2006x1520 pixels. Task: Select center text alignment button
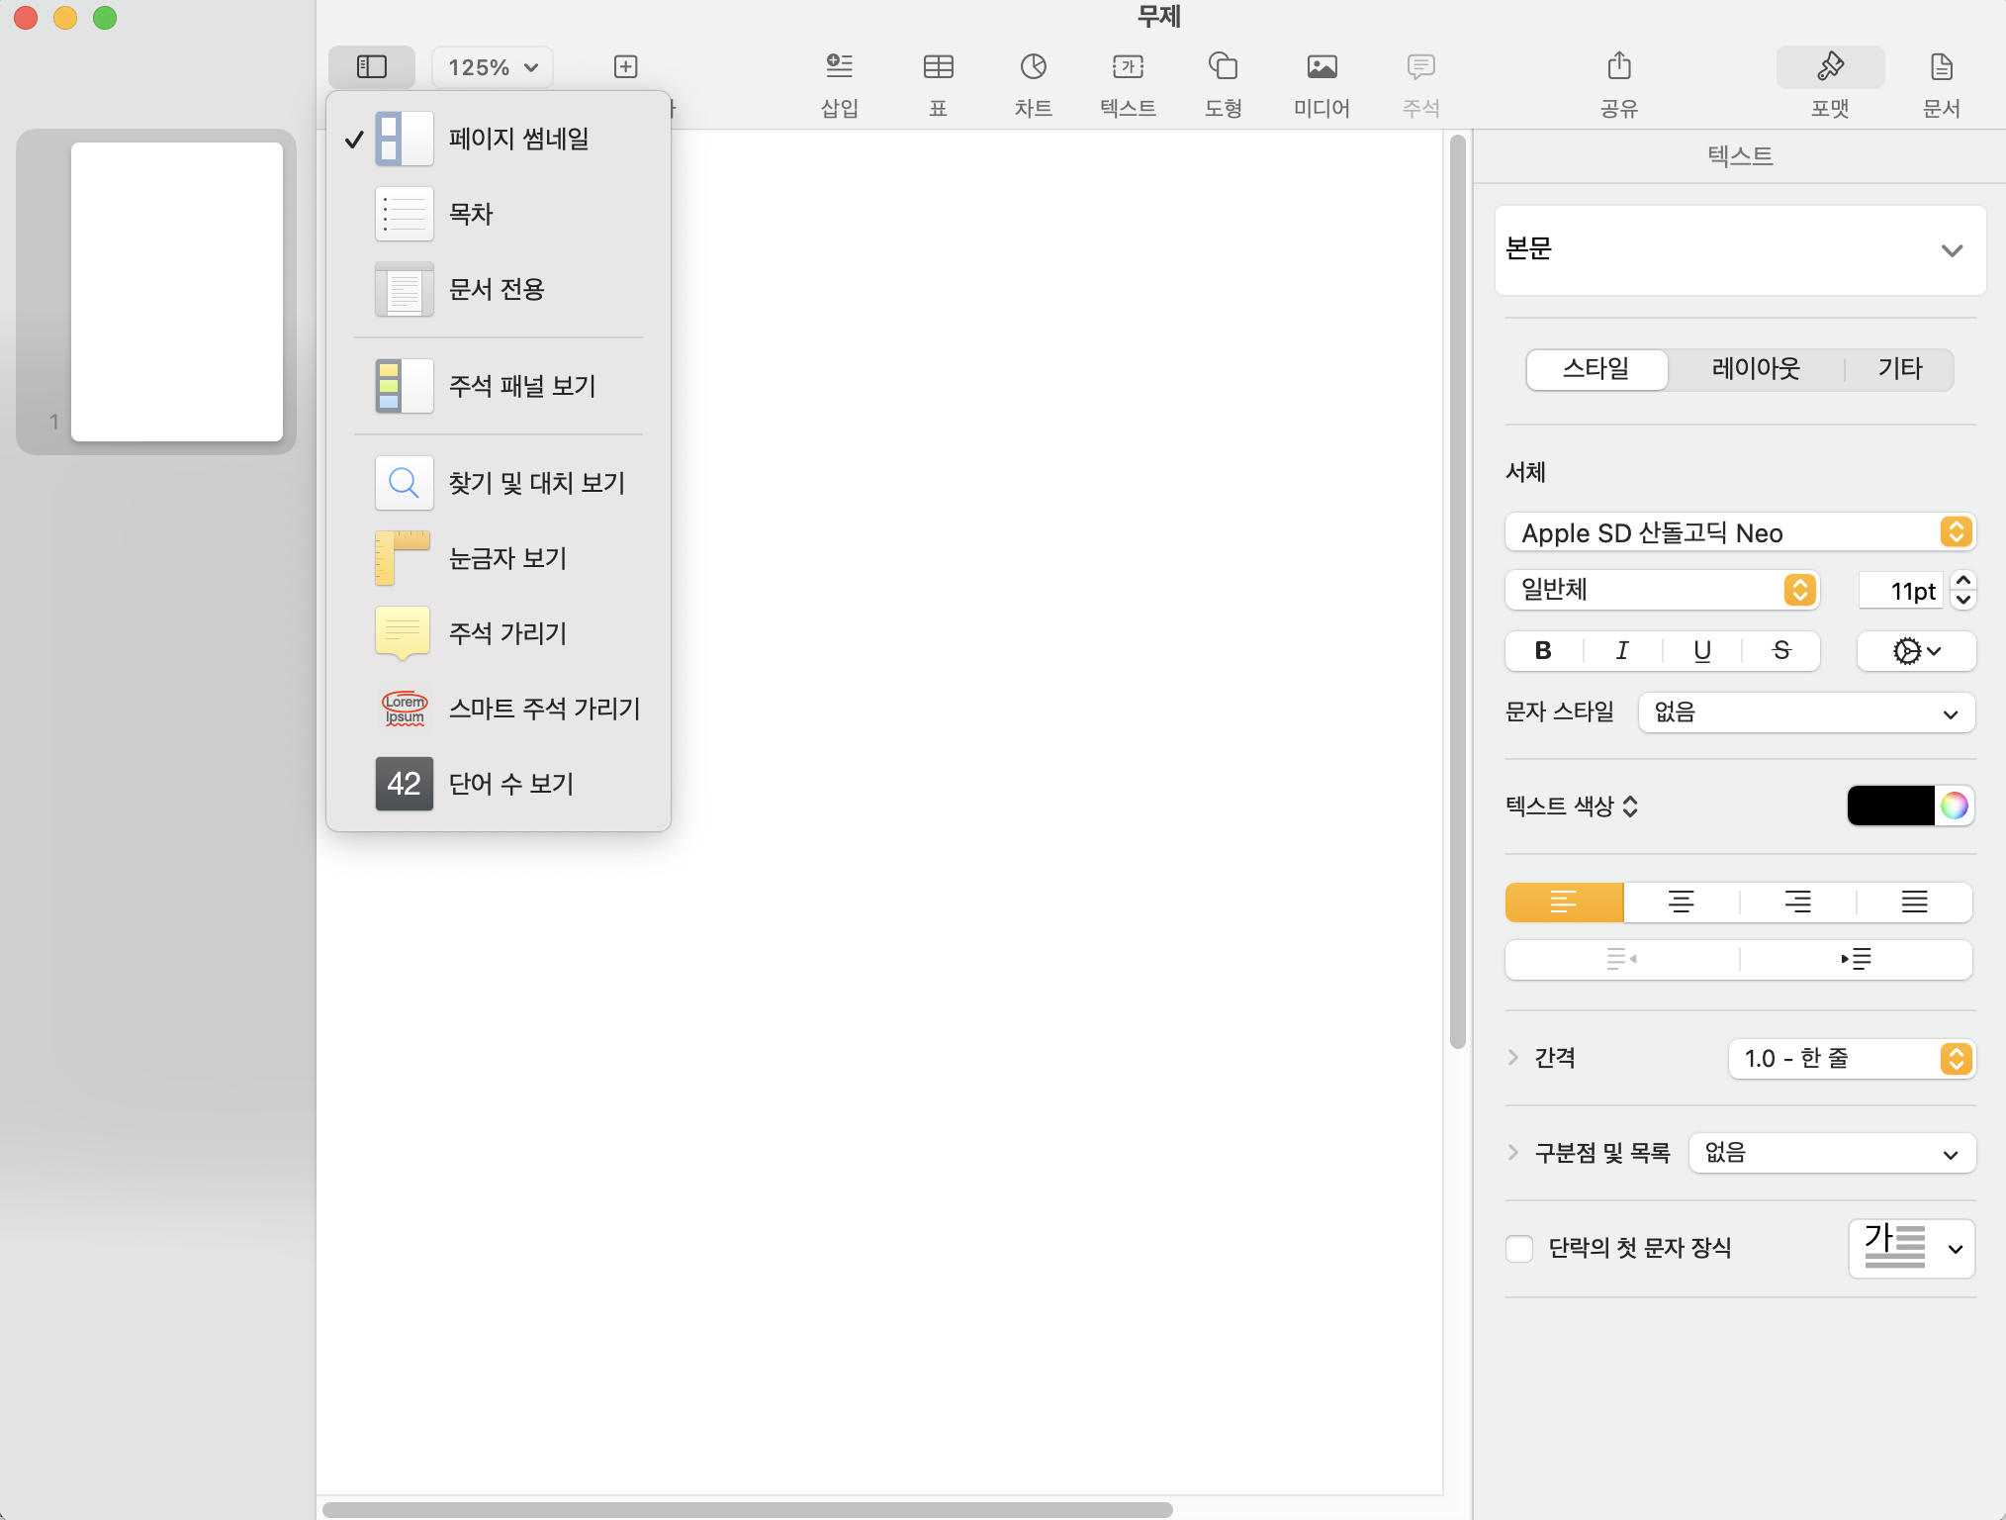coord(1681,902)
